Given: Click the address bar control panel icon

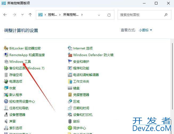Looking at the screenshot, I should click(40, 15).
